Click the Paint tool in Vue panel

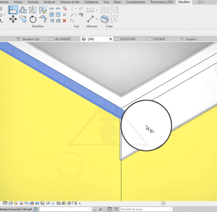(x=72, y=14)
